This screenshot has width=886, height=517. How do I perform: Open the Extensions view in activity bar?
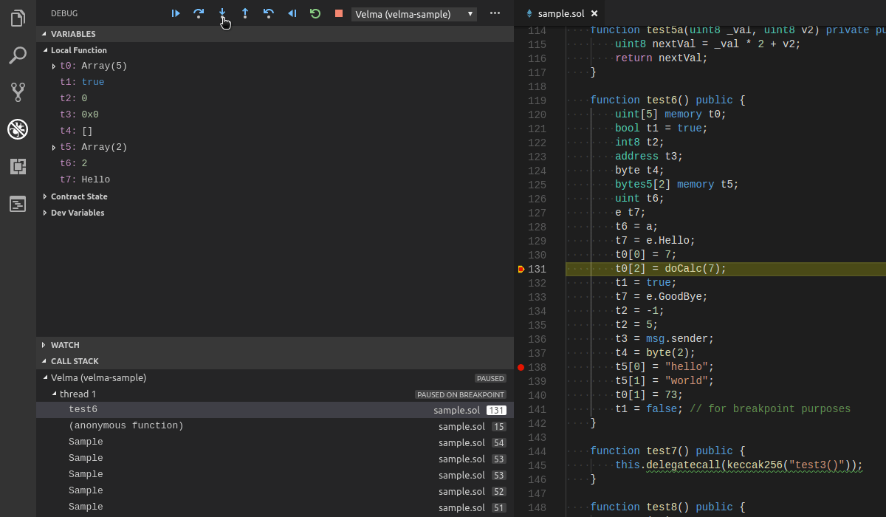(x=18, y=166)
